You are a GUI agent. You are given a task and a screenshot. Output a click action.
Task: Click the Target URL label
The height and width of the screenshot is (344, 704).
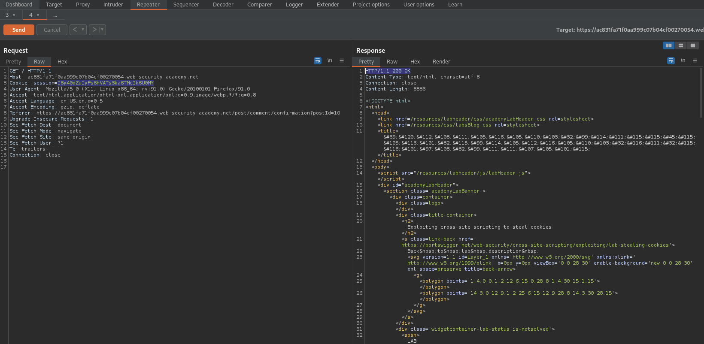tap(630, 30)
